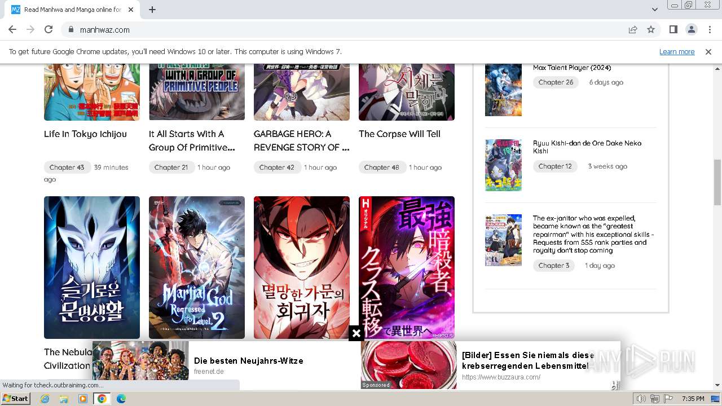
Task: Open the krebserregenden Lebensmittel ad
Action: tap(529, 360)
